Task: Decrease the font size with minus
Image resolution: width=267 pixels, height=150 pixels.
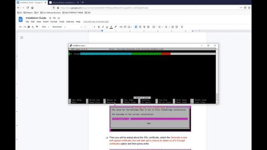Action: 85,27
